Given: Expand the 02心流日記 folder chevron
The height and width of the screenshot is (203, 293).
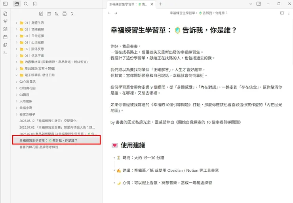Looking at the screenshot, I should pyautogui.click(x=17, y=82).
